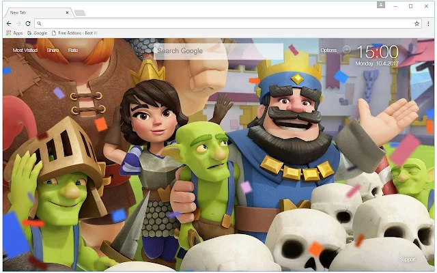Click the browser address bar
437x273 pixels.
pyautogui.click(x=228, y=24)
